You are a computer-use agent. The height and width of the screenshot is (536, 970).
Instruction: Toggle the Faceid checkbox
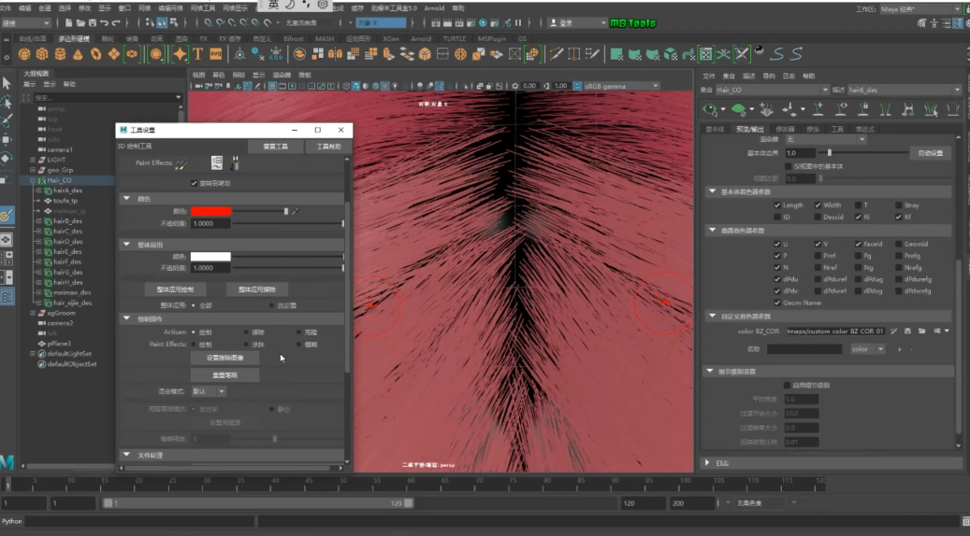tap(858, 244)
